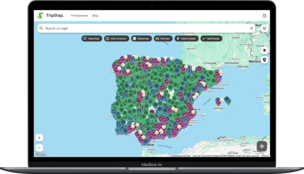Zoom in with the plus button
Viewport: 304px width, 174px height.
click(39, 138)
